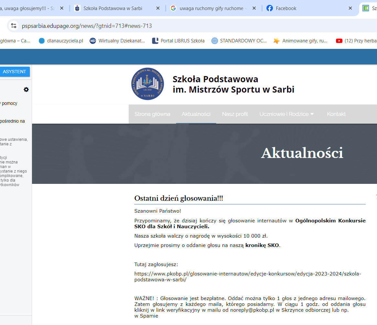377x325 pixels.
Task: Open the Wirtualny Dziekanat bookmark
Action: pos(117,41)
